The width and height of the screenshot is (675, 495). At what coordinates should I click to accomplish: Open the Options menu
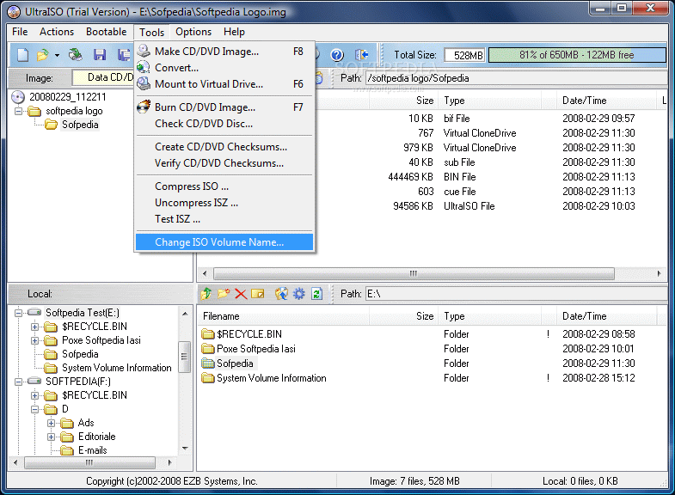click(193, 32)
